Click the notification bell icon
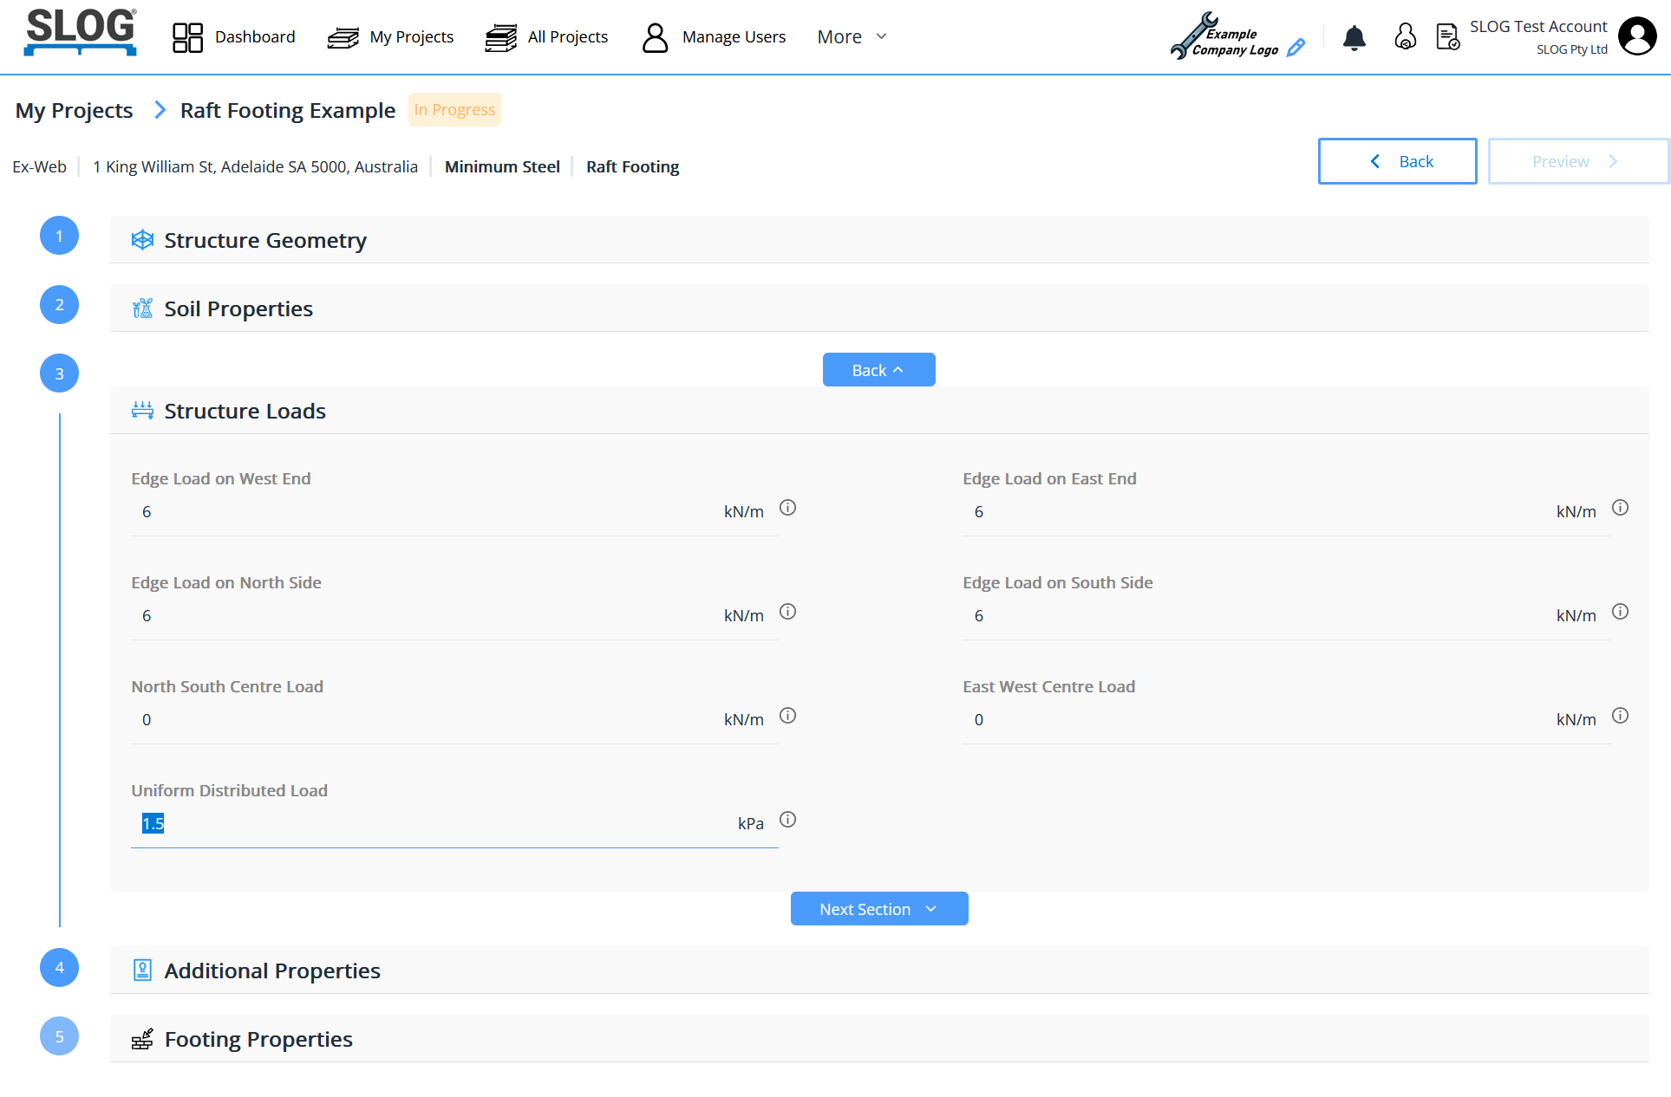This screenshot has height=1097, width=1671. click(x=1354, y=37)
